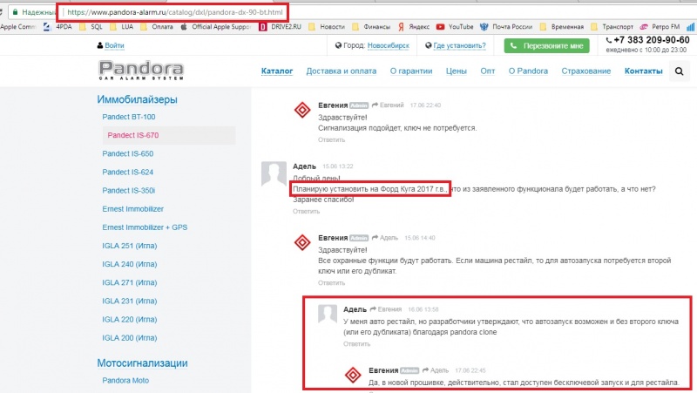Image resolution: width=697 pixels, height=393 pixels.
Task: Open Почта России bookmark
Action: (x=506, y=27)
